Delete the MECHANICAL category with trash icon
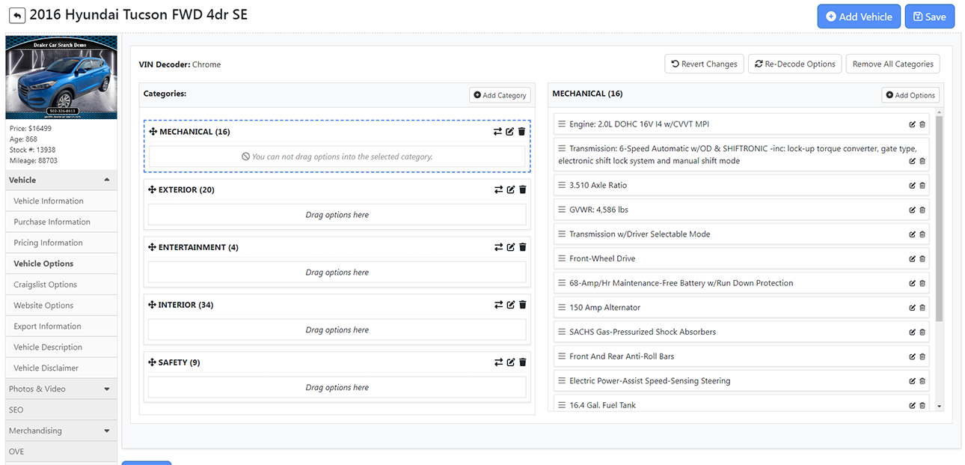The height and width of the screenshot is (465, 965). 522,132
